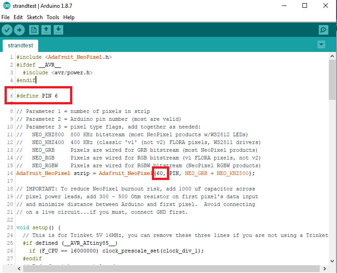337x273 pixels.
Task: Open the Sketch menu
Action: [x=35, y=17]
